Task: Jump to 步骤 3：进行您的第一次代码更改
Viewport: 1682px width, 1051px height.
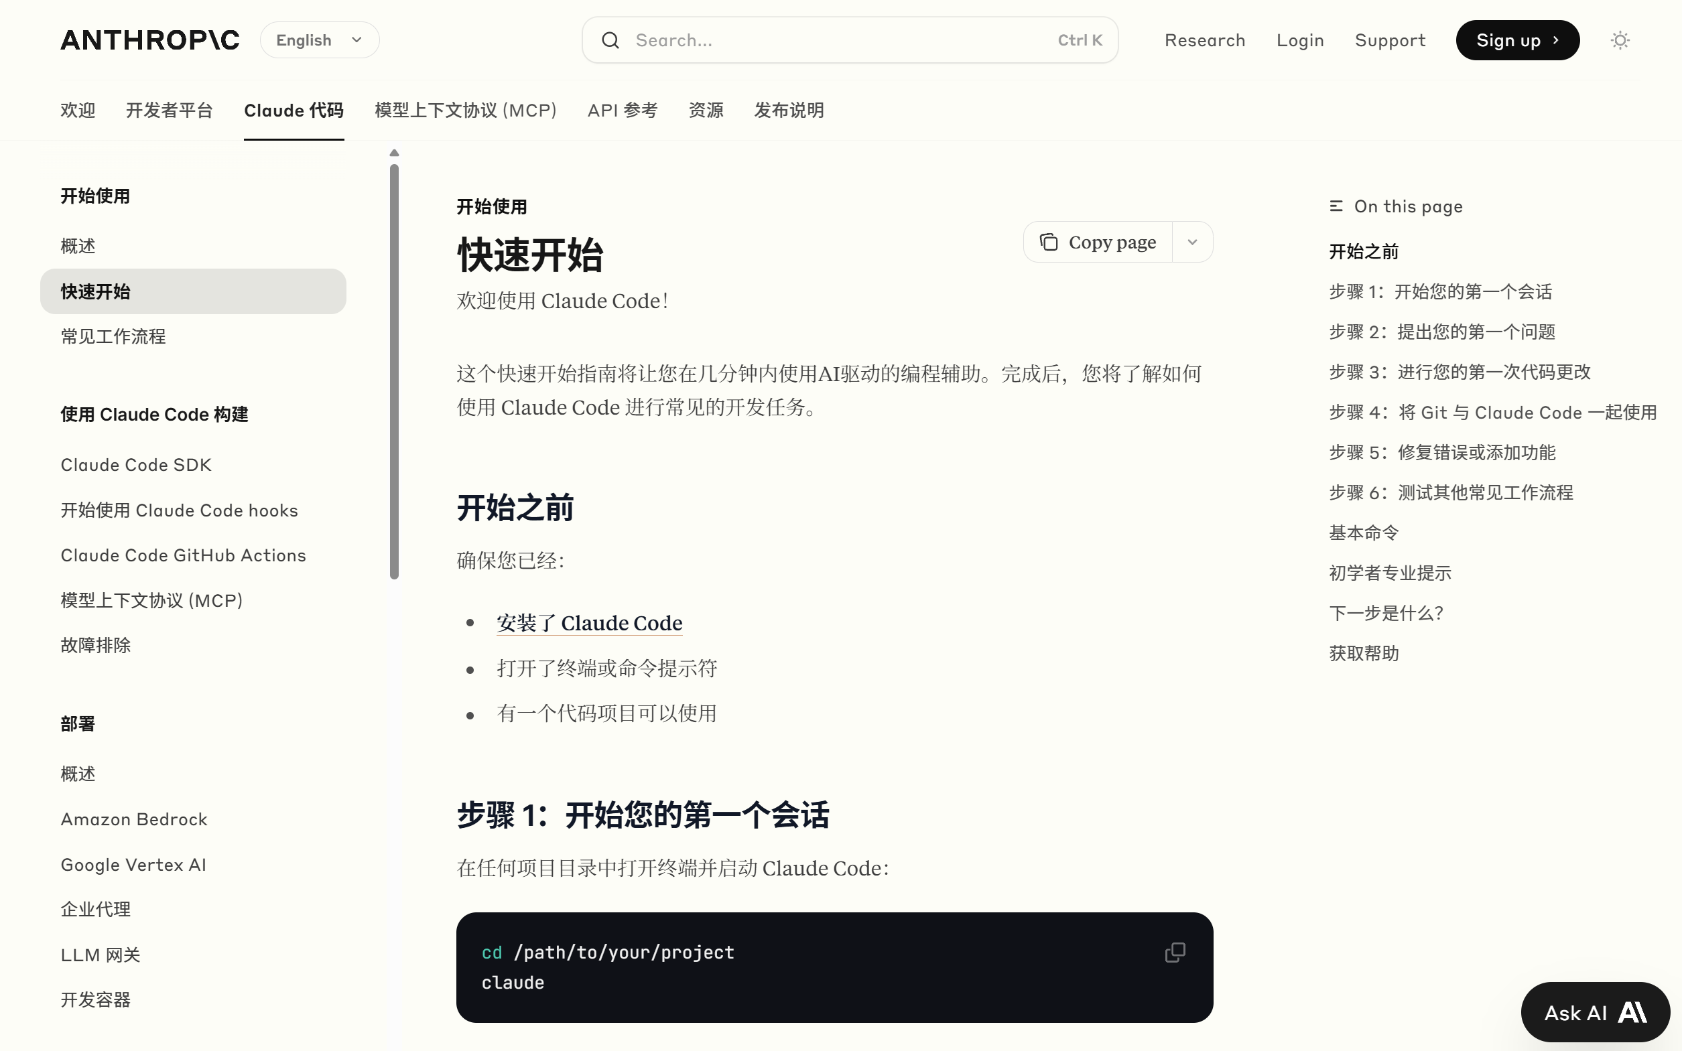Action: (1460, 372)
